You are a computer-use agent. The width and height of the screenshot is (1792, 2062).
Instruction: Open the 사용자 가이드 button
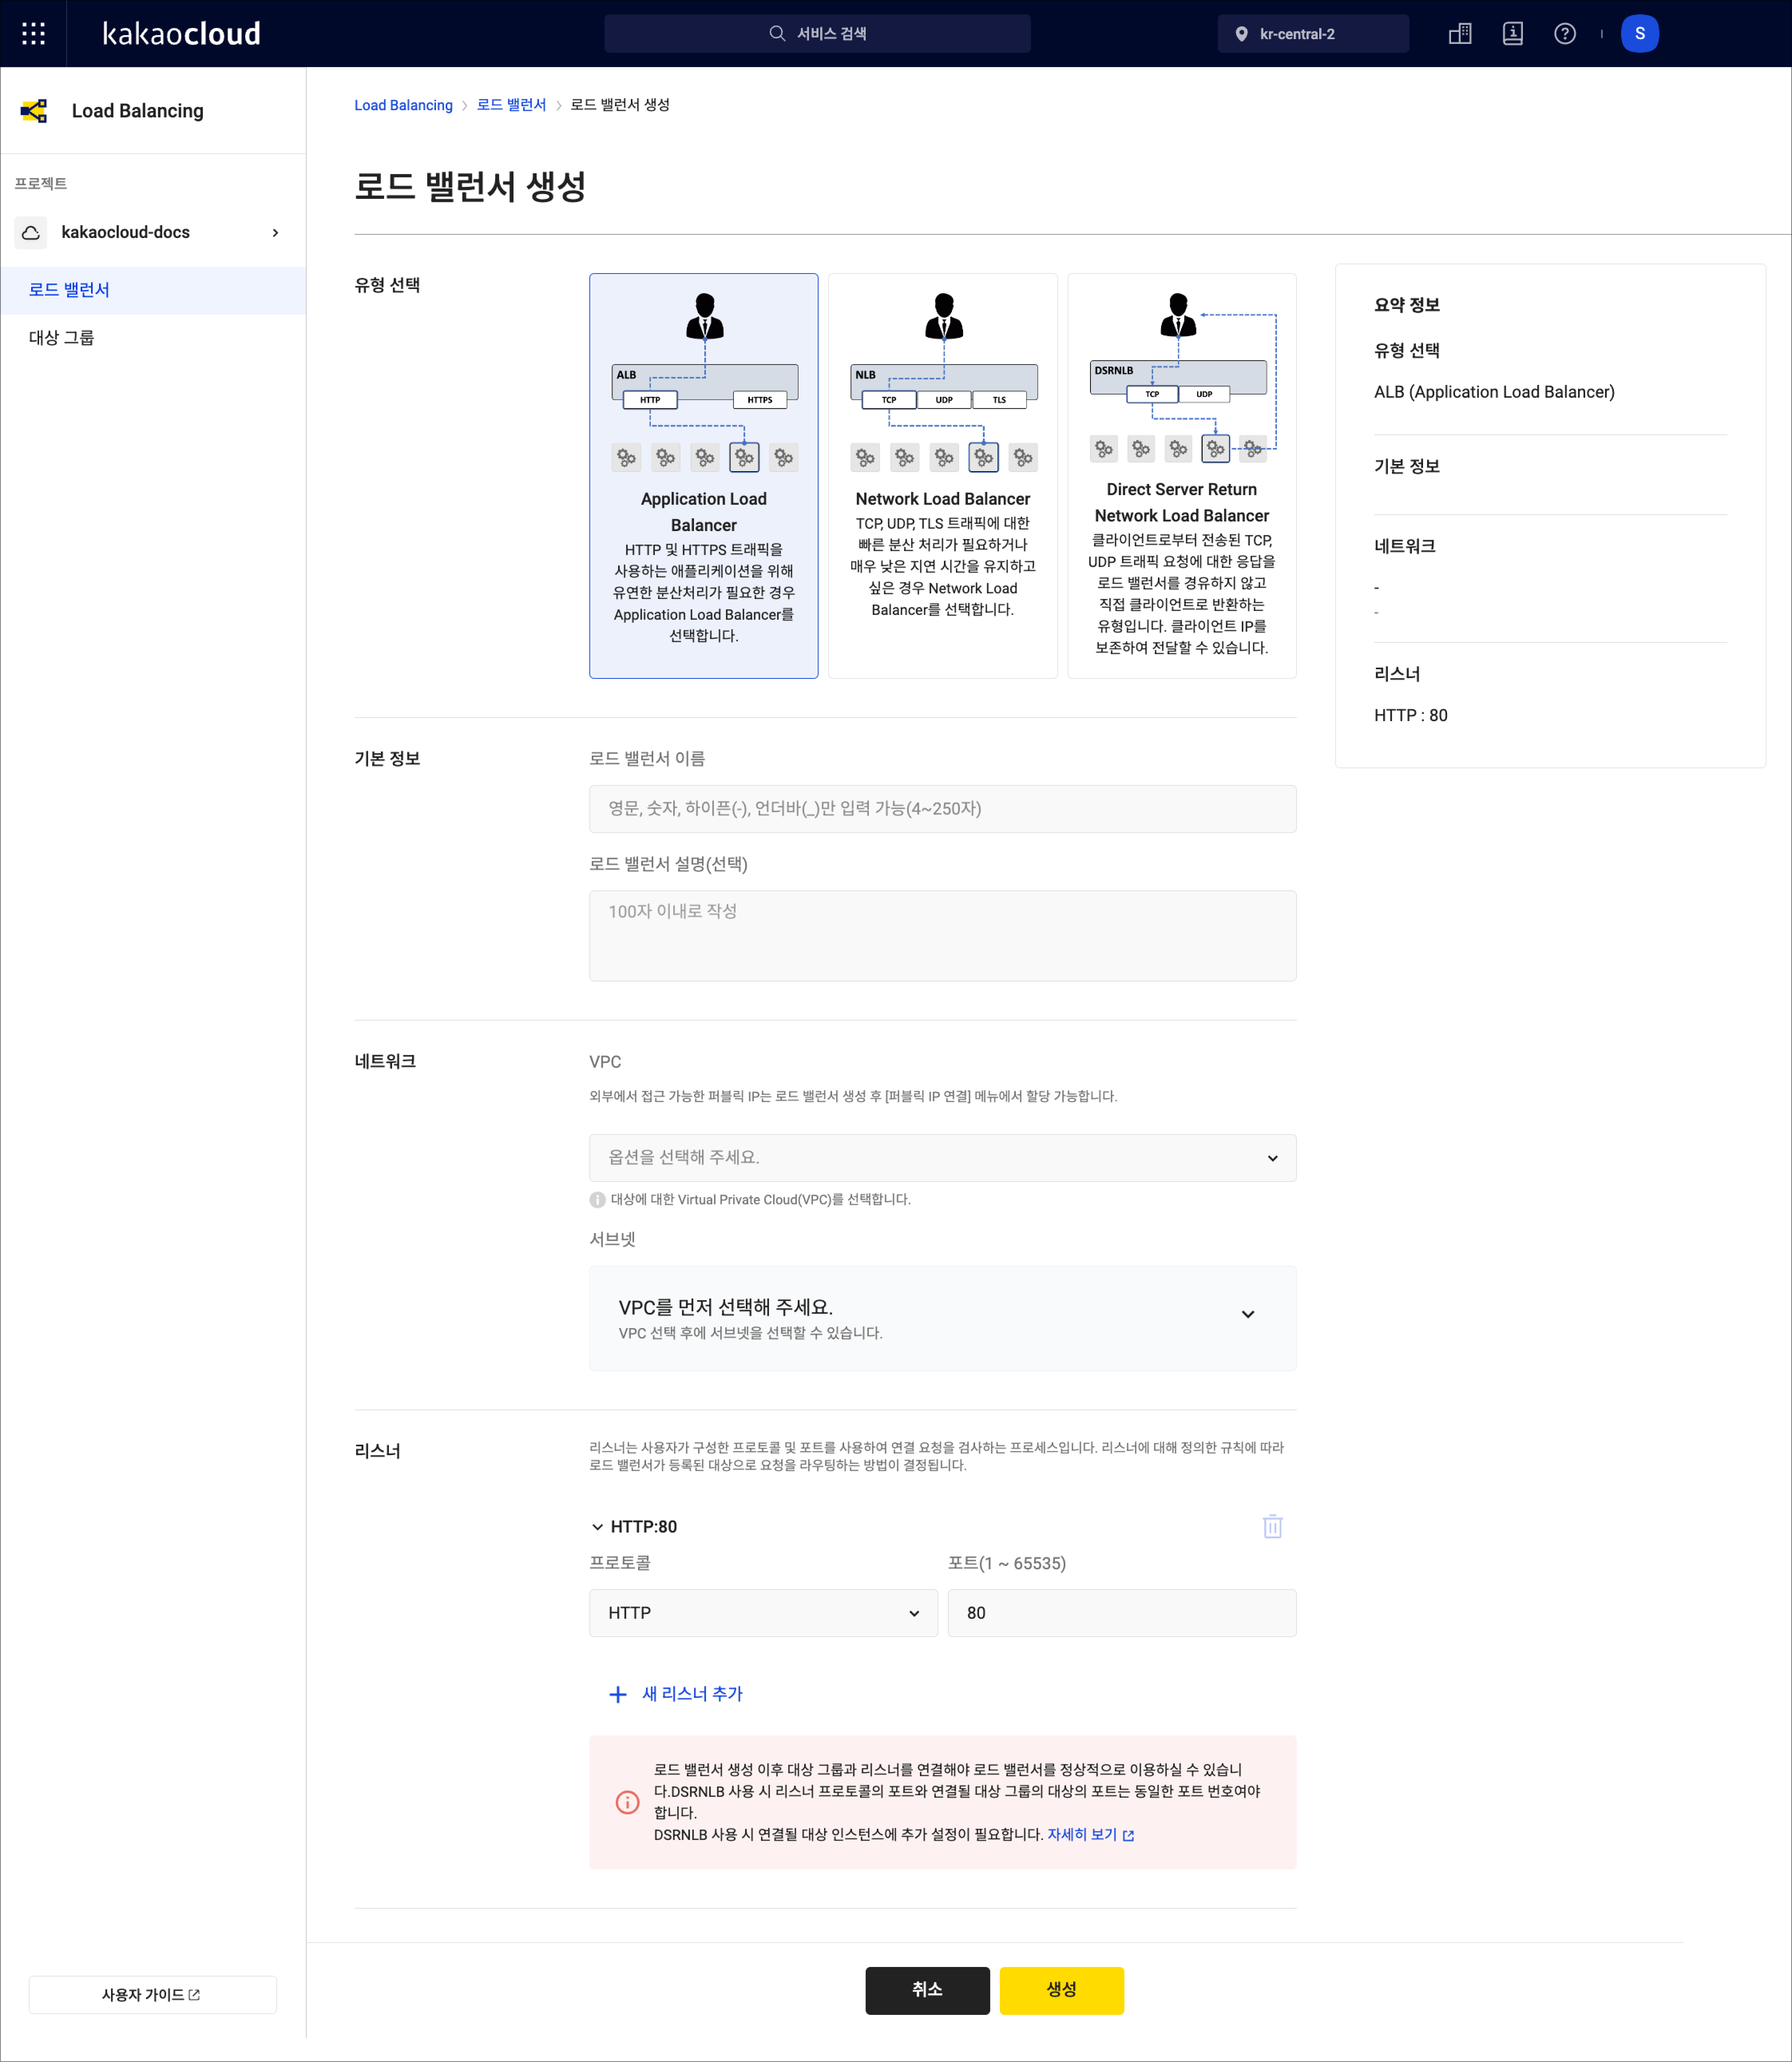click(x=152, y=1994)
